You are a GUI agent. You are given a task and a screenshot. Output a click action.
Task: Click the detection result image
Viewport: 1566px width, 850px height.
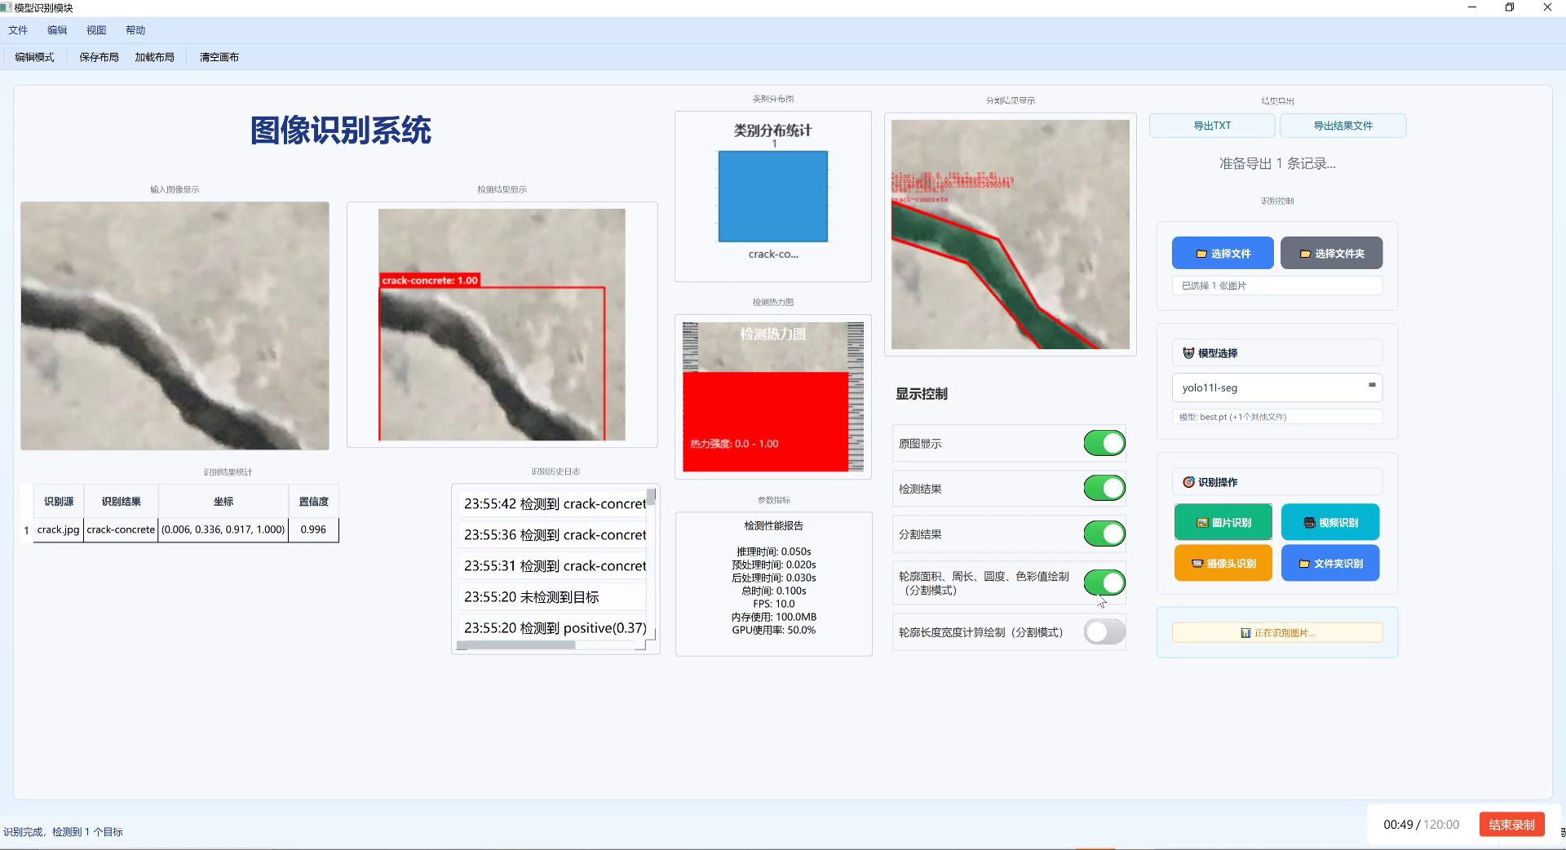(x=502, y=325)
